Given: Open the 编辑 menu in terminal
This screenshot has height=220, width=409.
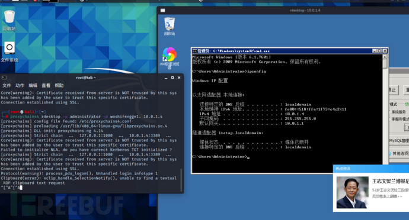Looking at the screenshot, I should coord(33,85).
